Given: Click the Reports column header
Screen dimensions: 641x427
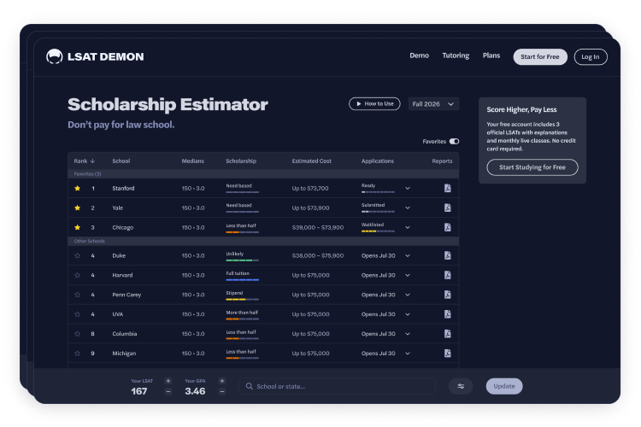Looking at the screenshot, I should (x=443, y=161).
